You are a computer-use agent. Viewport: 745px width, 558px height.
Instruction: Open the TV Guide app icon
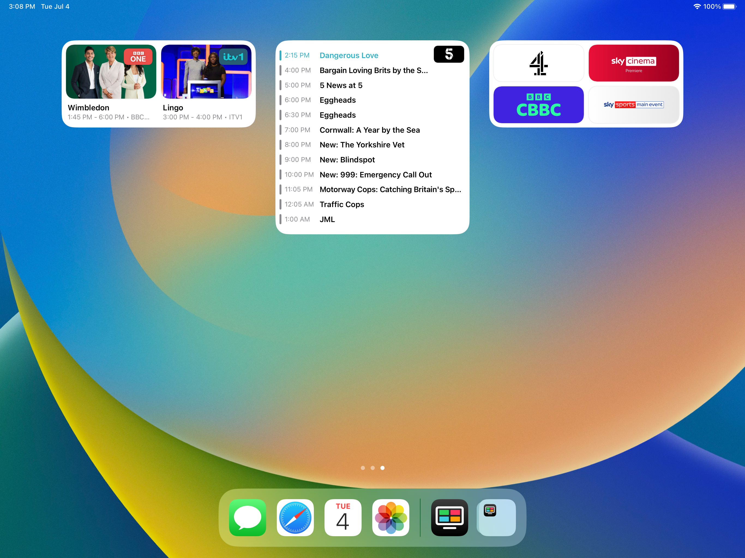tap(449, 517)
